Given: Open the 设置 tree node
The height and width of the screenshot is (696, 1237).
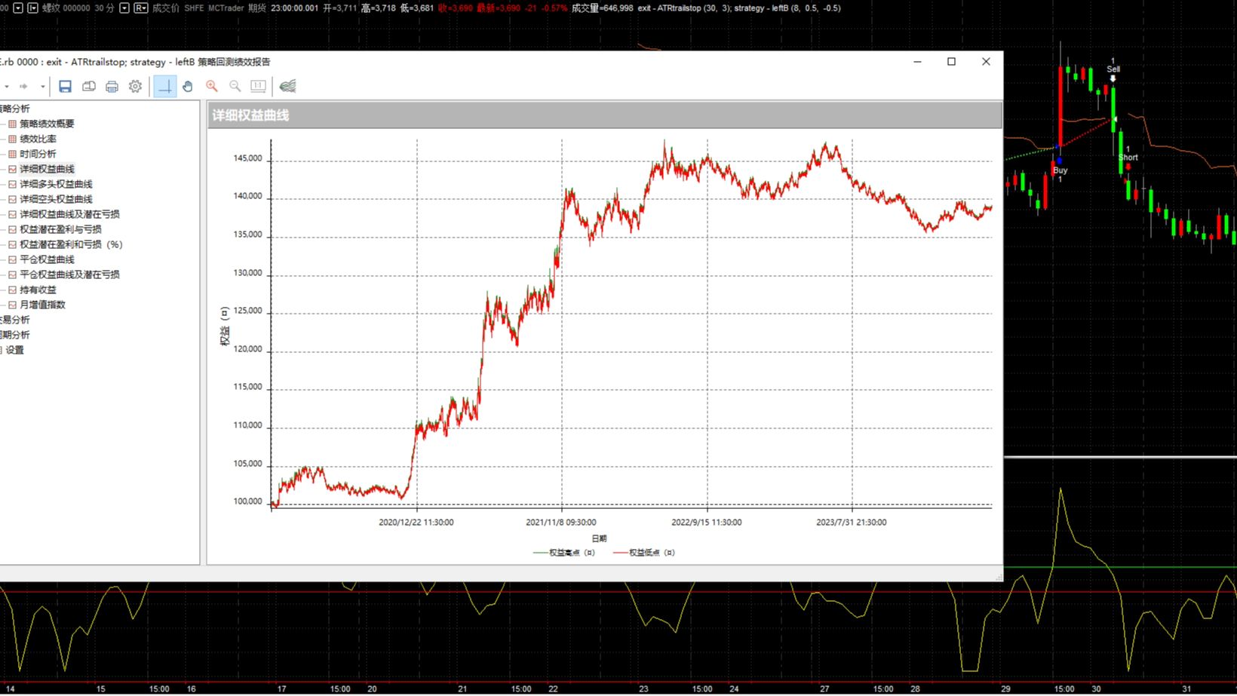Looking at the screenshot, I should 15,350.
